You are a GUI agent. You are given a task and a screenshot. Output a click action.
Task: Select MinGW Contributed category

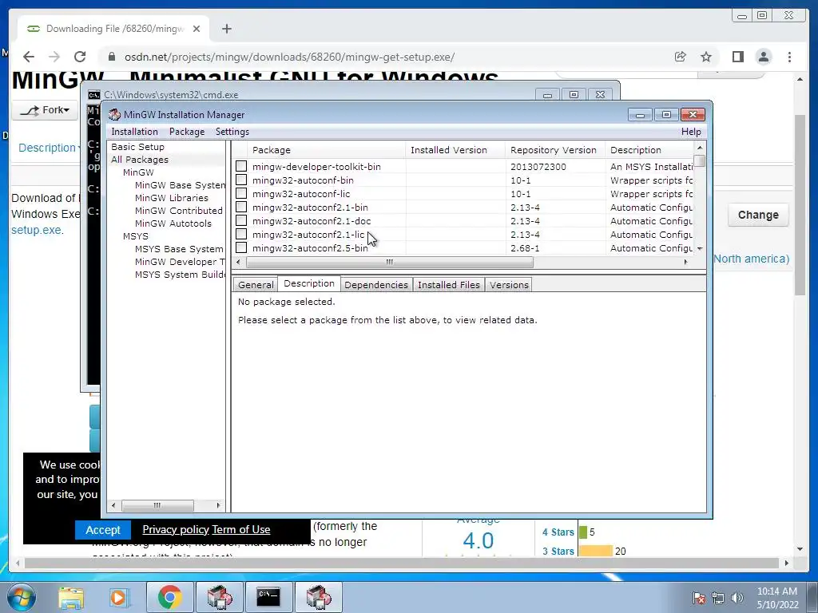178,211
